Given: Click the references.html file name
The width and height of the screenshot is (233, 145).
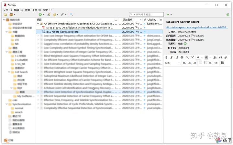Looking at the screenshot, I should 187,32.
